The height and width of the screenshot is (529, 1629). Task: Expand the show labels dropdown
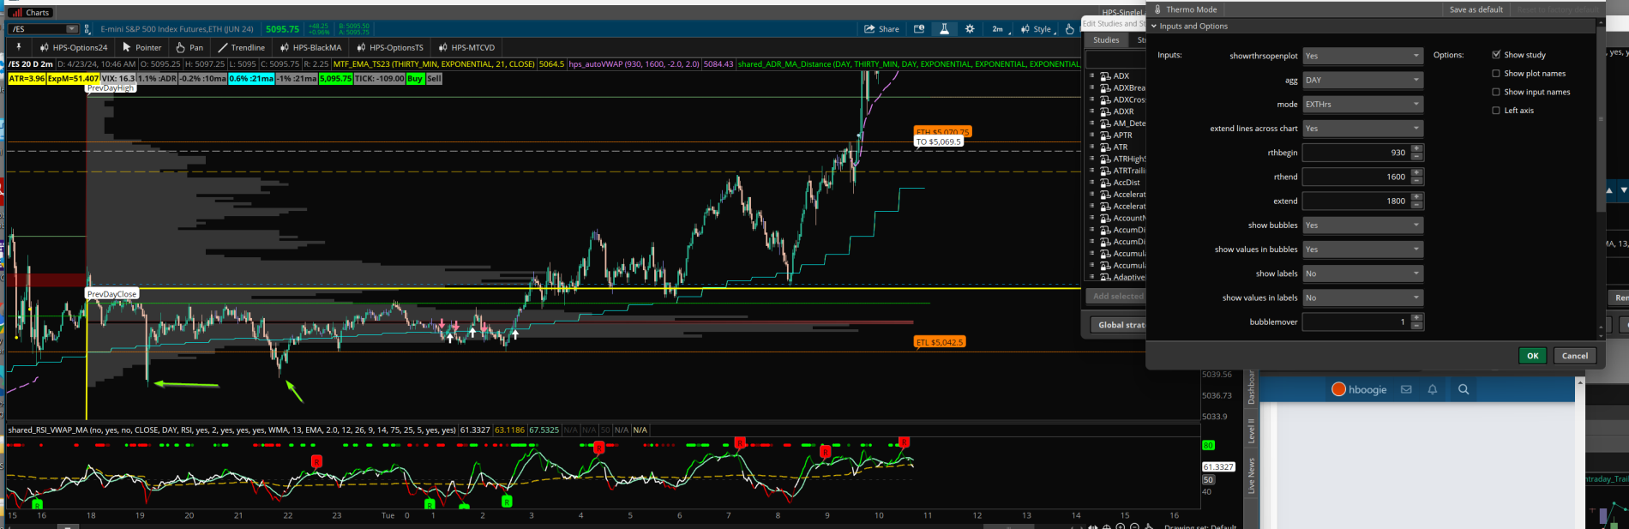click(x=1362, y=274)
